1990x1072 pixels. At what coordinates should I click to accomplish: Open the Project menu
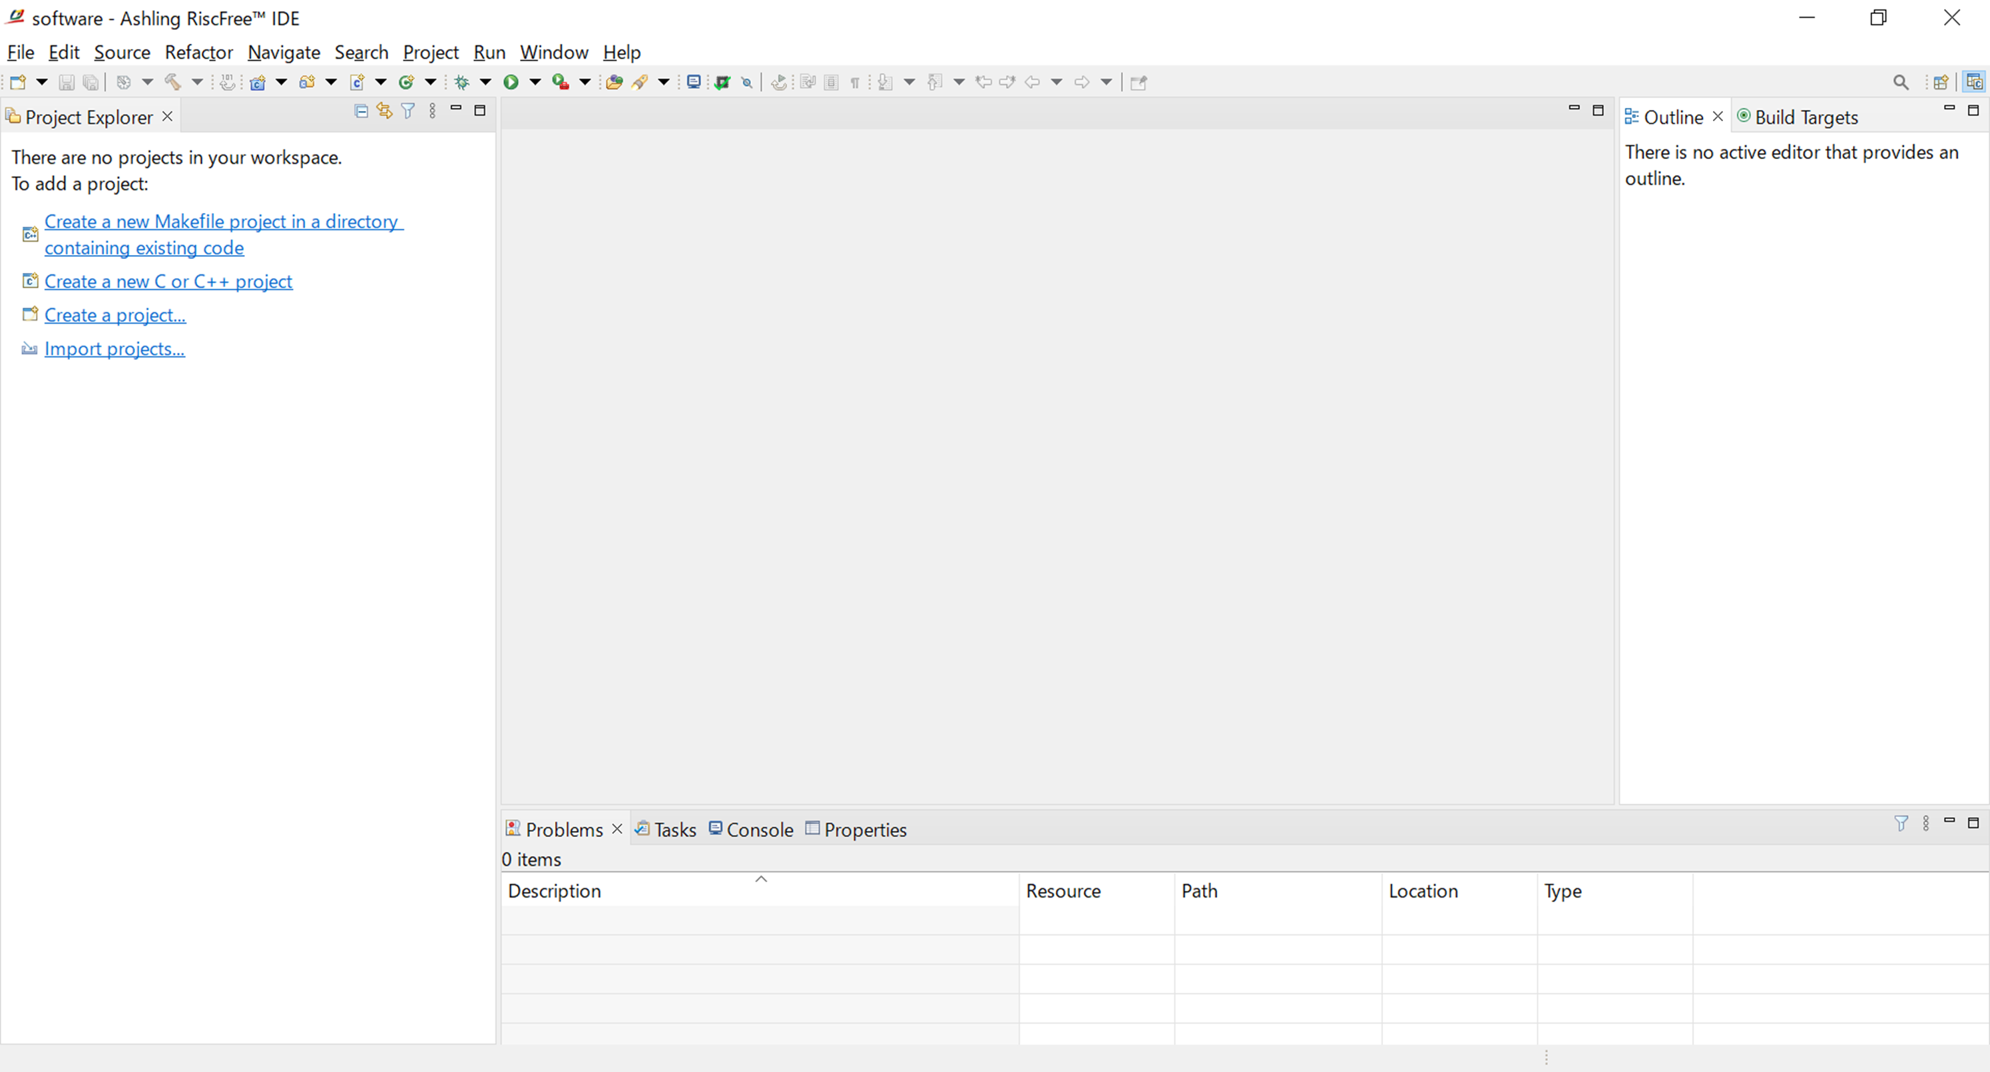430,53
